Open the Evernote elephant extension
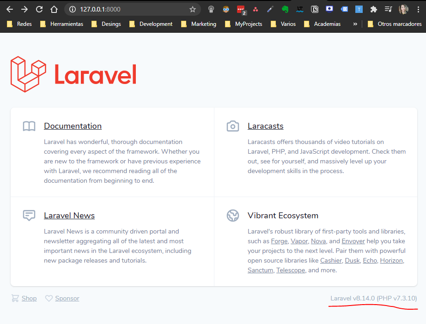Viewport: 426px width, 324px height. coord(285,10)
